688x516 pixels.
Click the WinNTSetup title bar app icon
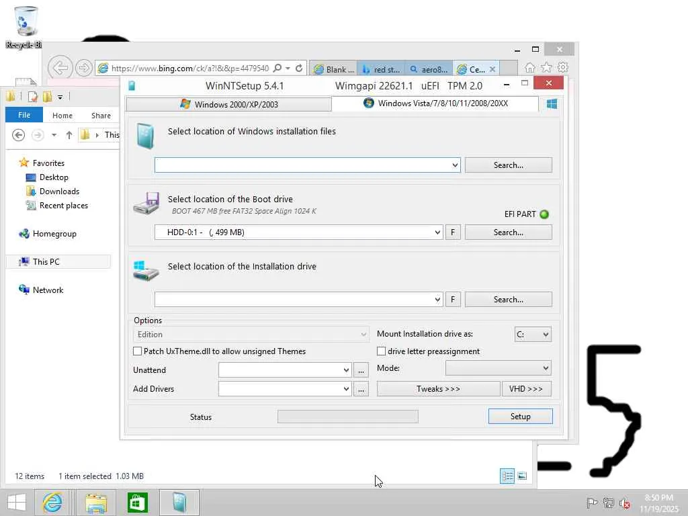pyautogui.click(x=132, y=85)
